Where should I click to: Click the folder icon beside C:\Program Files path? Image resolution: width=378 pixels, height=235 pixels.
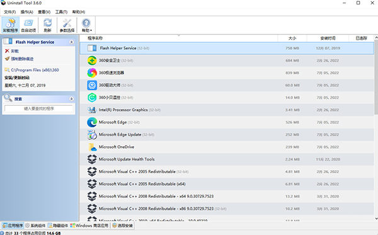pyautogui.click(x=7, y=70)
